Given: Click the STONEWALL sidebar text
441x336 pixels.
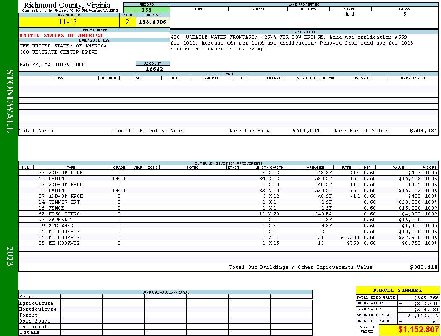Looking at the screenshot, I should pyautogui.click(x=10, y=101).
